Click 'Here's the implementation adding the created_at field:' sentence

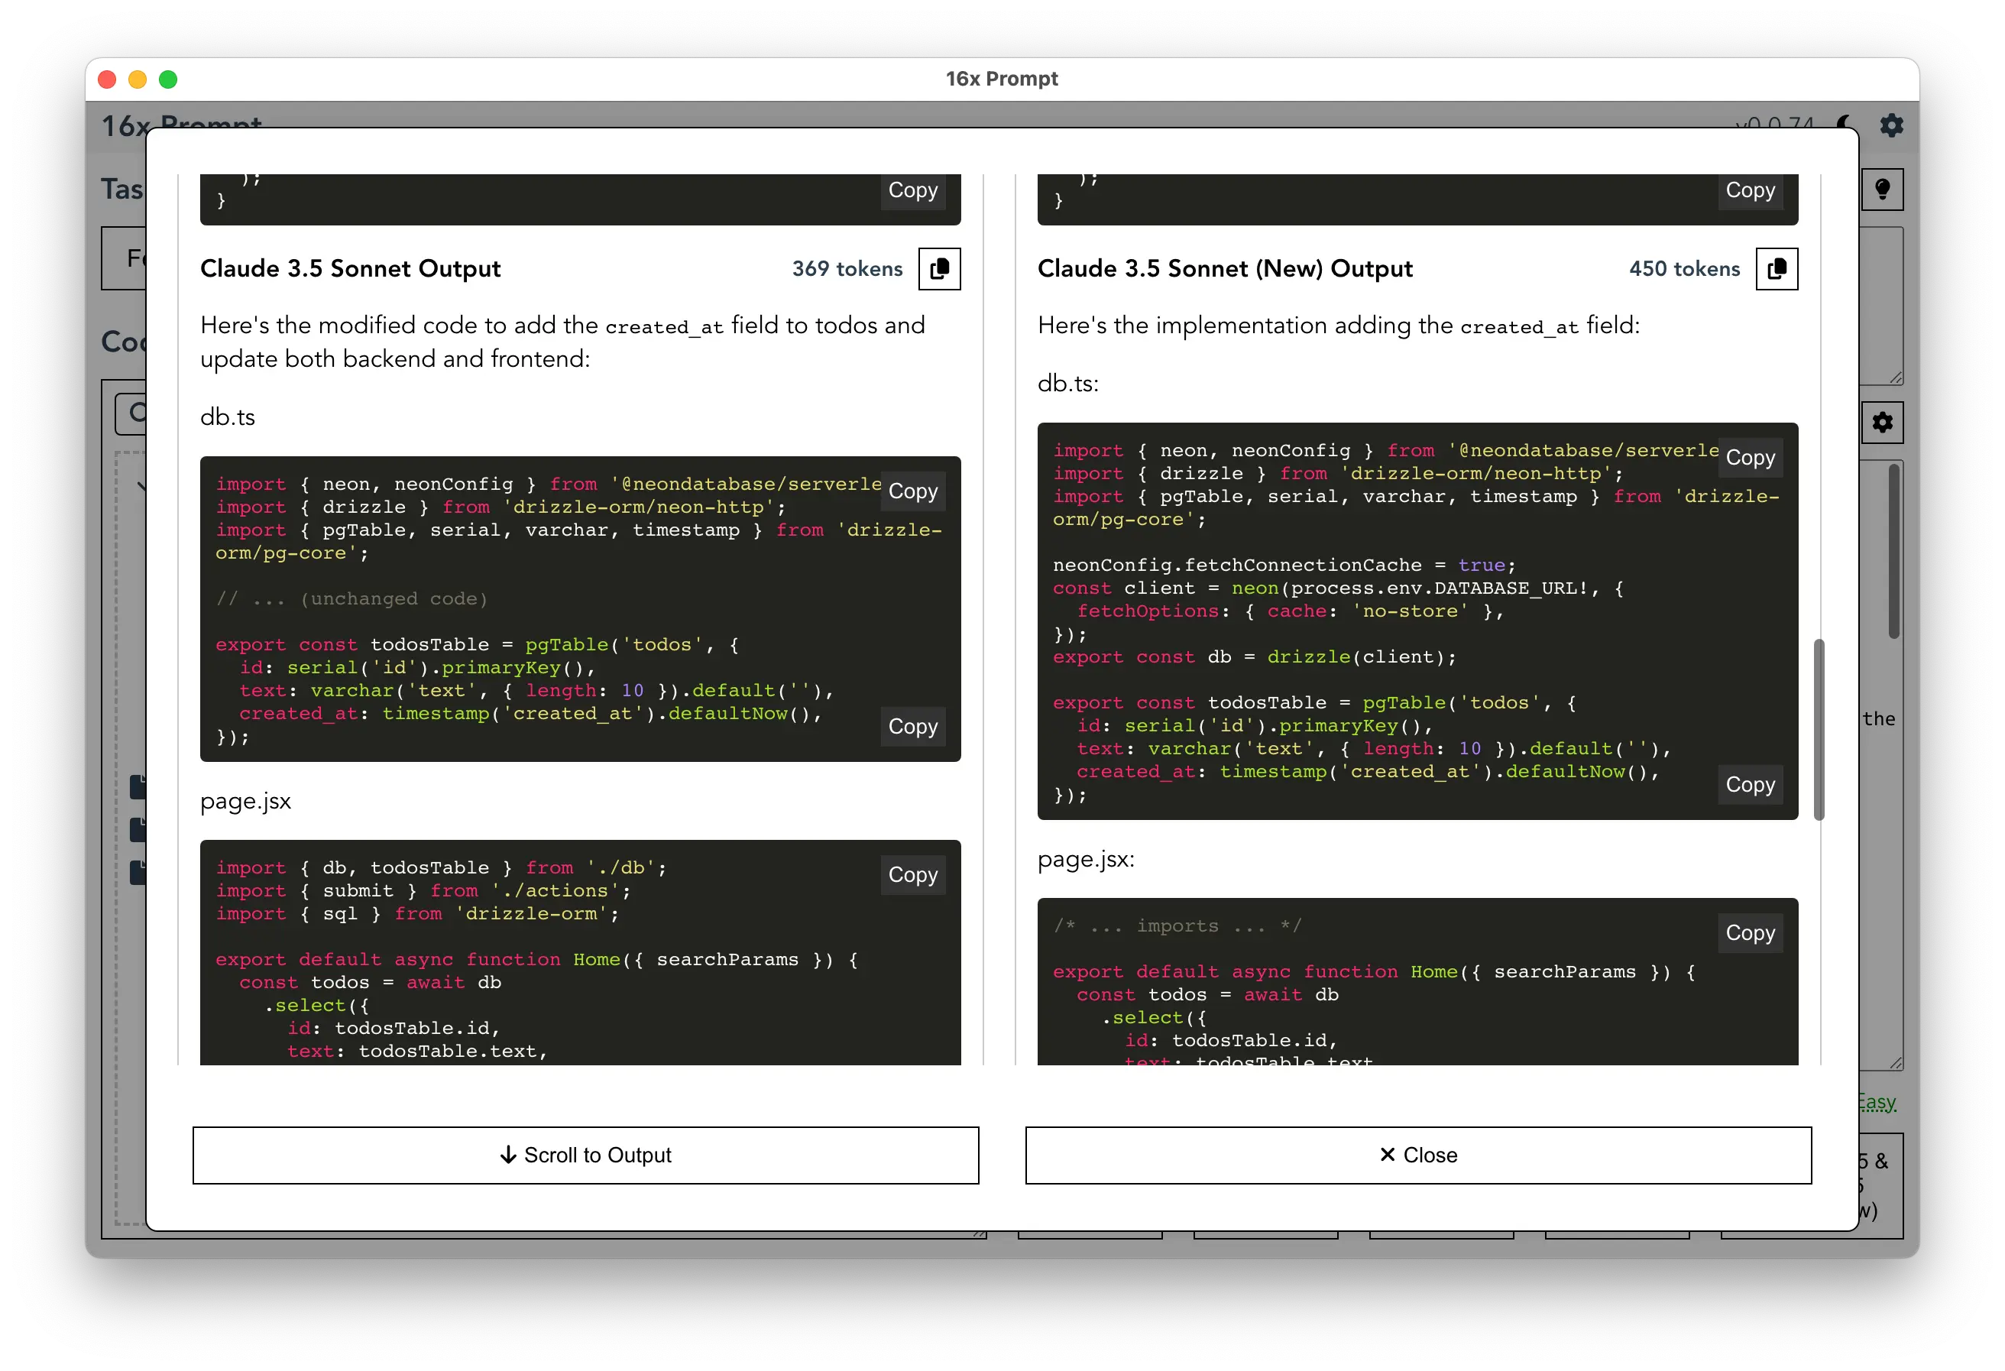pyautogui.click(x=1339, y=326)
